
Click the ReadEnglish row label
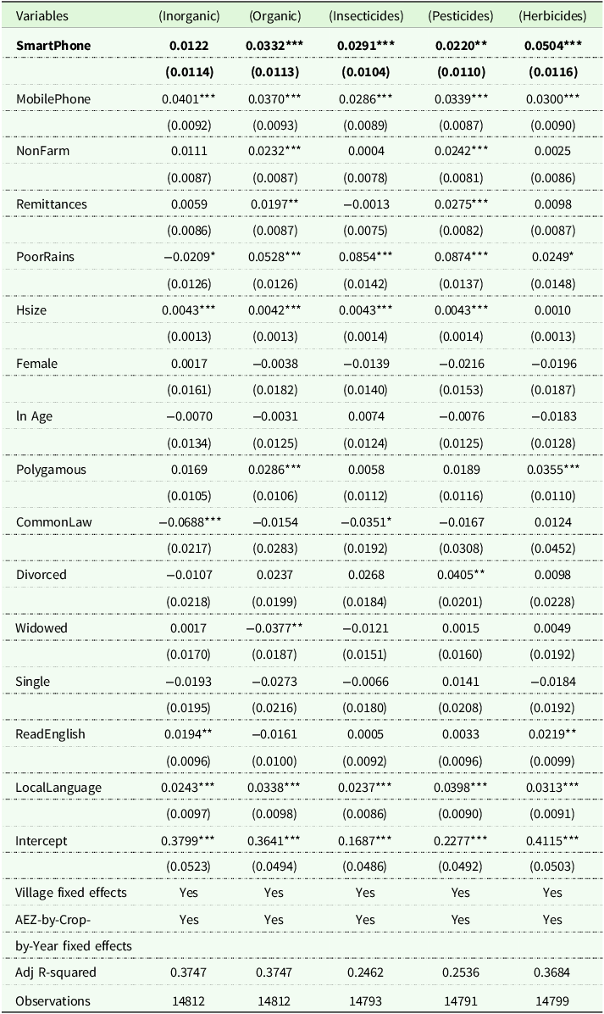[51, 734]
